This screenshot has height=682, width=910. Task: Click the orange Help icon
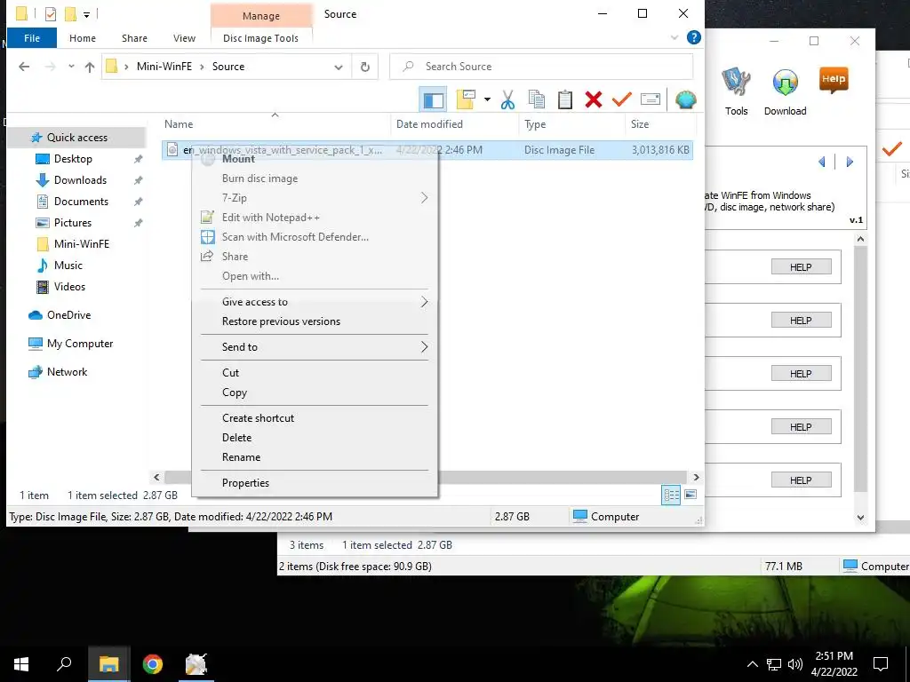tap(834, 80)
